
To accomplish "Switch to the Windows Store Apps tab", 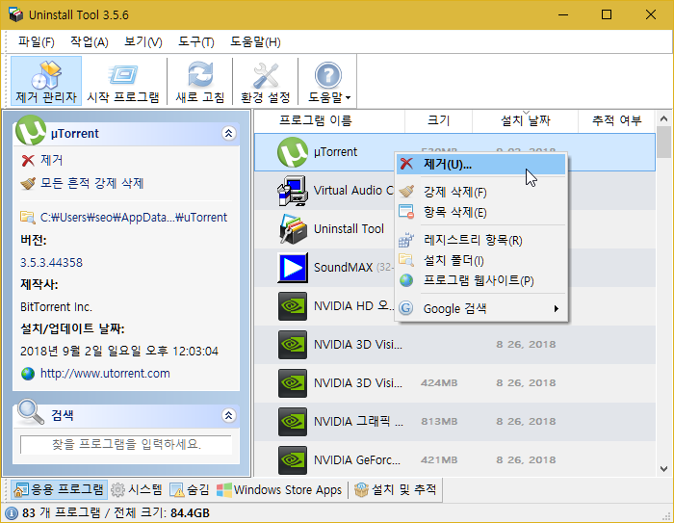I will click(x=279, y=489).
